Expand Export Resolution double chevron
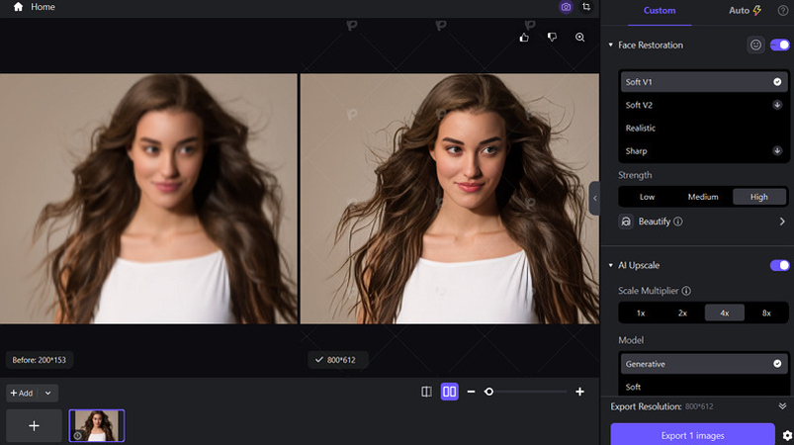The width and height of the screenshot is (794, 445). tap(782, 406)
